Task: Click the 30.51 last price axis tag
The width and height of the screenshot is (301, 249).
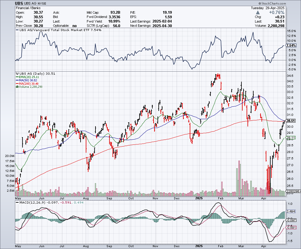Action: point(290,121)
